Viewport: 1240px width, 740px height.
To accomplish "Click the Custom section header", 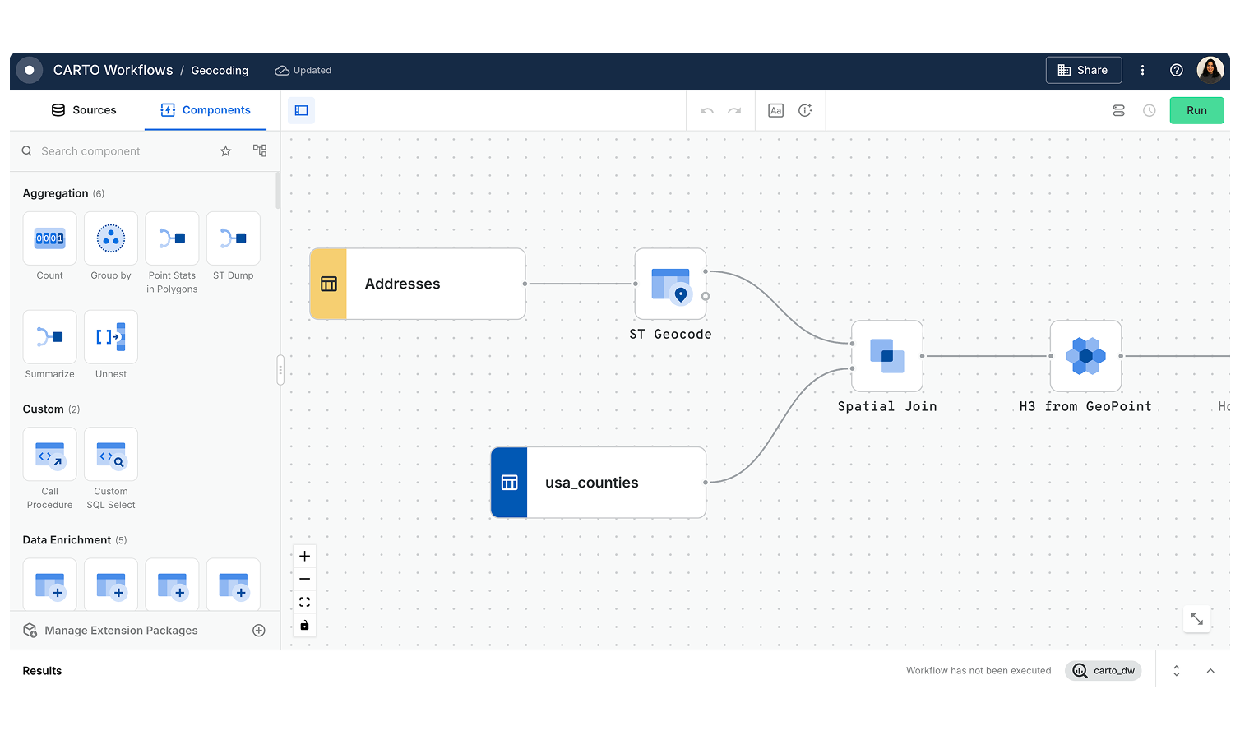I will click(x=51, y=409).
